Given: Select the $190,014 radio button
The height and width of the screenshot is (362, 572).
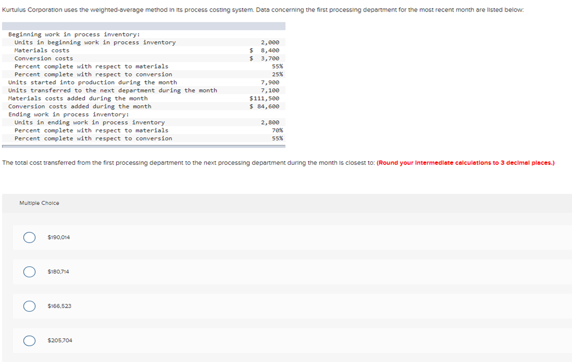Looking at the screenshot, I should pos(29,237).
